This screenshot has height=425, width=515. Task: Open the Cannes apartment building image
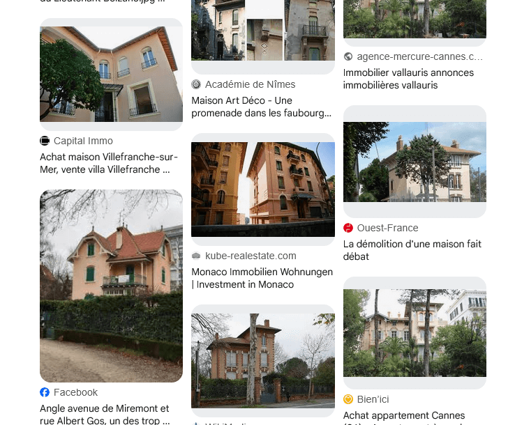point(415,333)
